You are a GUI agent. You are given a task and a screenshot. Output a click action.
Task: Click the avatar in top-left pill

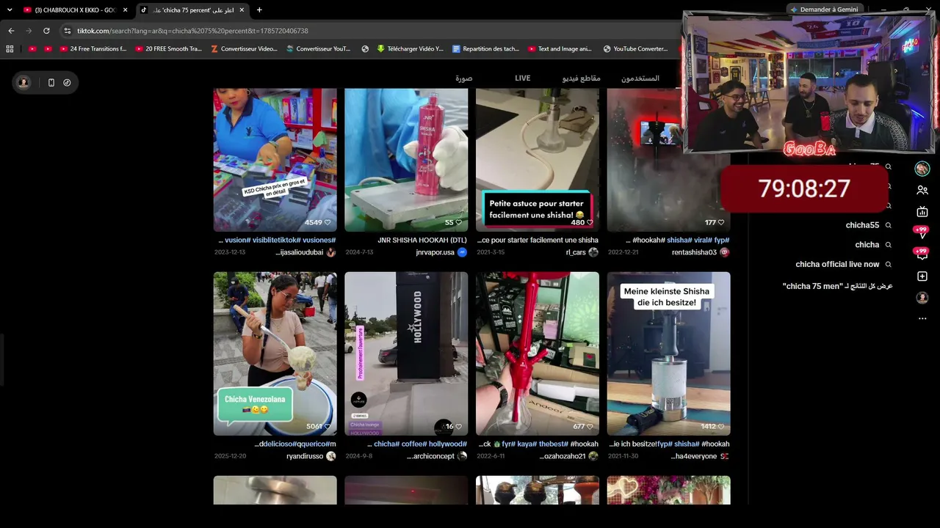click(x=23, y=83)
